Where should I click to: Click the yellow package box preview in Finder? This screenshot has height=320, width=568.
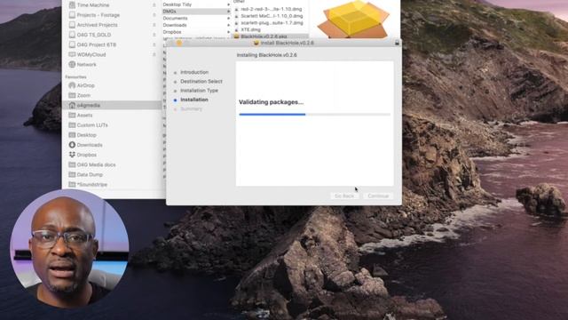[353, 19]
